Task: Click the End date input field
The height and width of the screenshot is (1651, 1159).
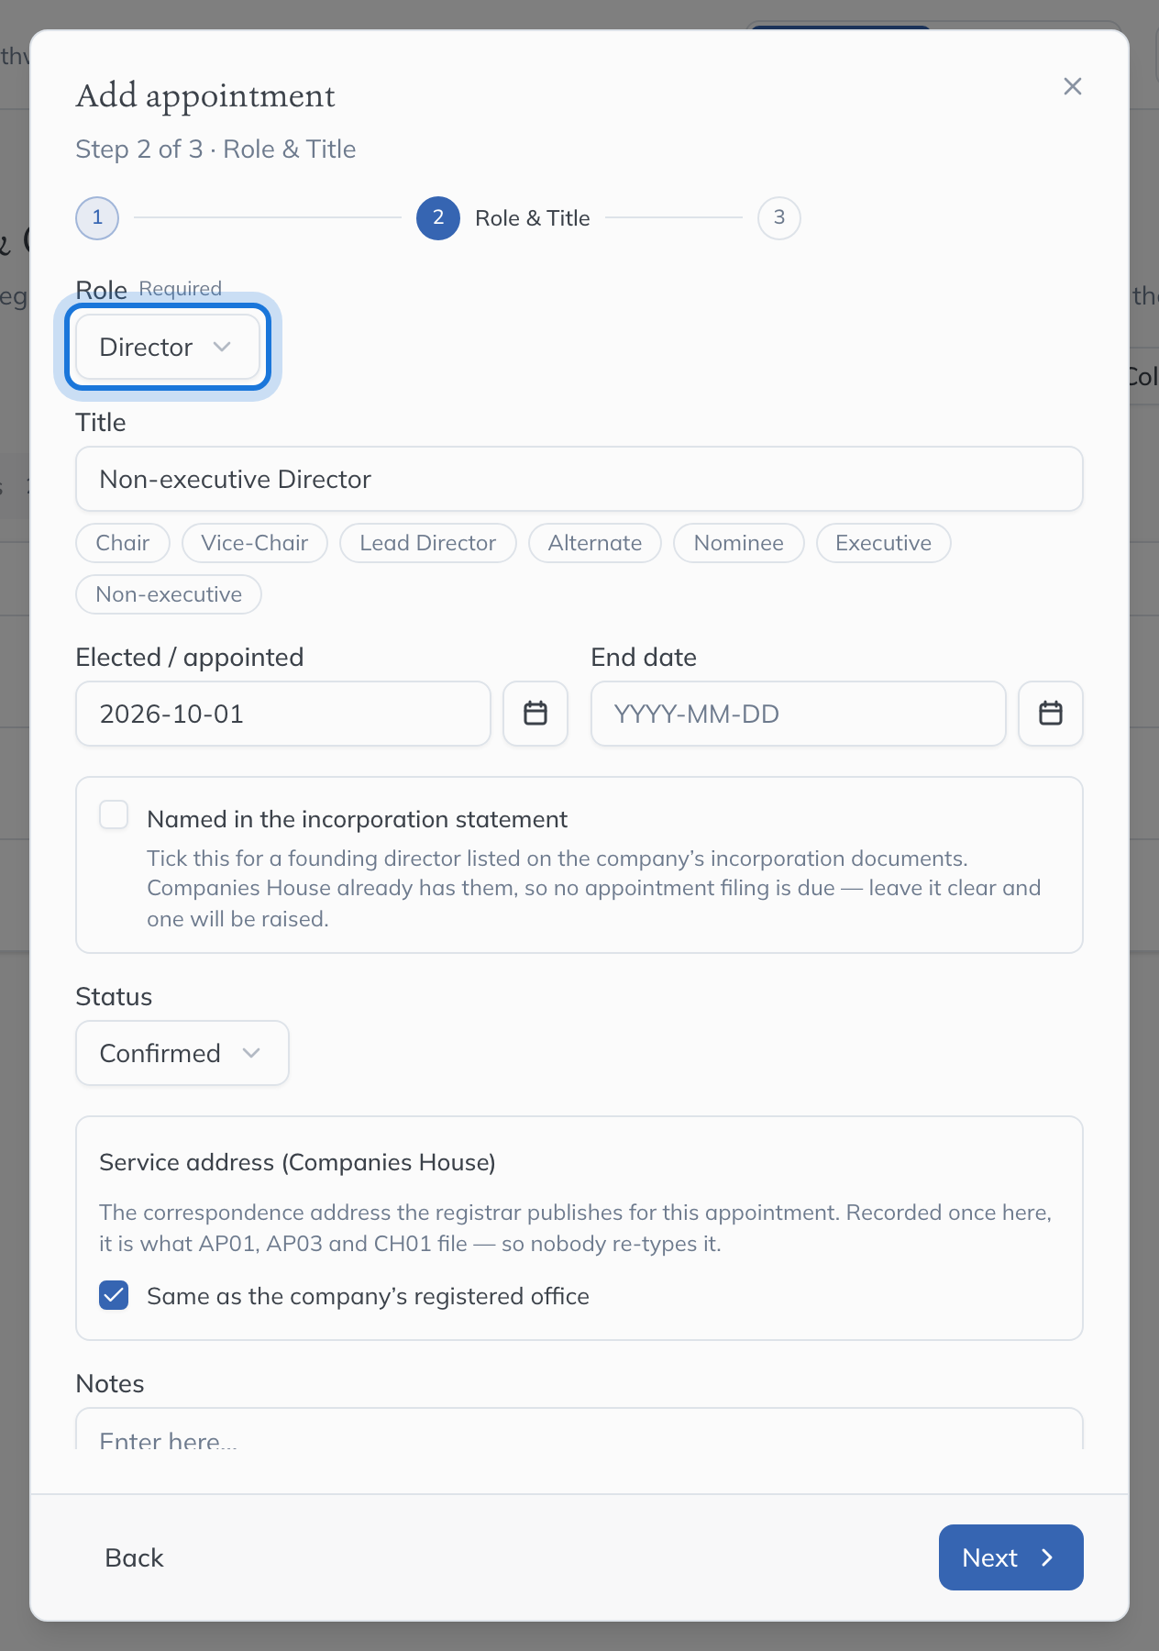Action: [799, 714]
